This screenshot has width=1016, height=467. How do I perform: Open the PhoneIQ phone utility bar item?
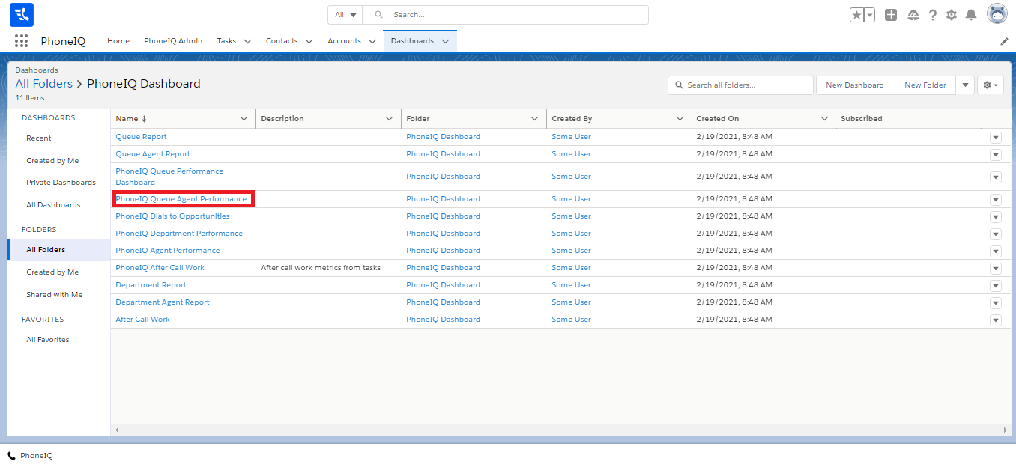[31, 456]
